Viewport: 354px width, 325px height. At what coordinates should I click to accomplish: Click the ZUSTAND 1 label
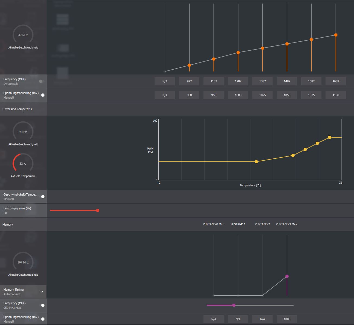(238, 224)
